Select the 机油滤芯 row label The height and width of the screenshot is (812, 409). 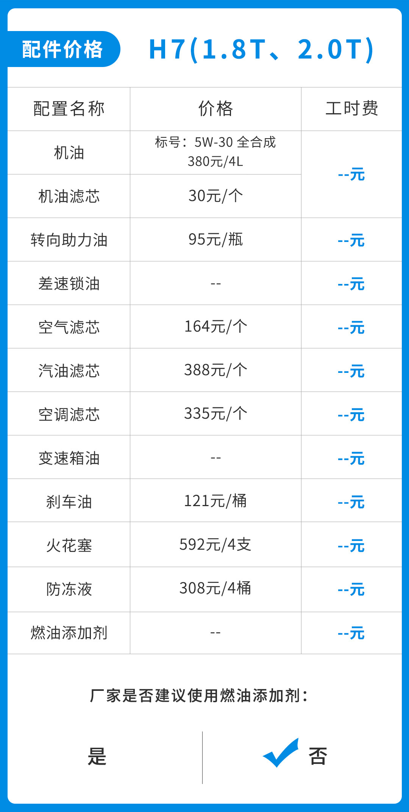click(x=69, y=196)
